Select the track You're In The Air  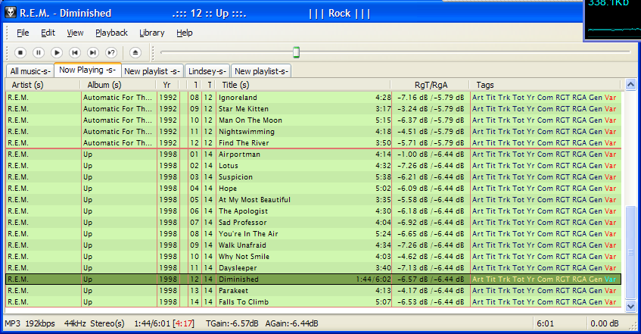[x=313, y=234]
